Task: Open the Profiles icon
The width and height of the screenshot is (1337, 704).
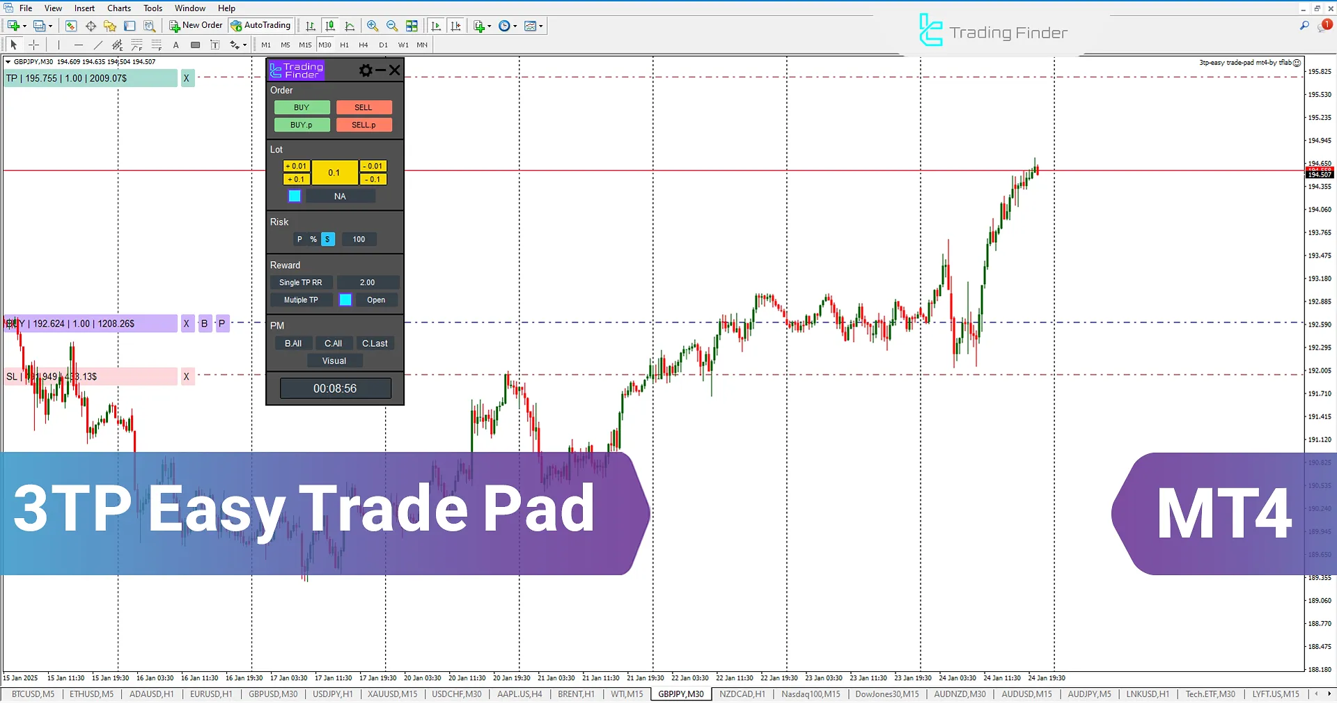Action: coord(40,26)
